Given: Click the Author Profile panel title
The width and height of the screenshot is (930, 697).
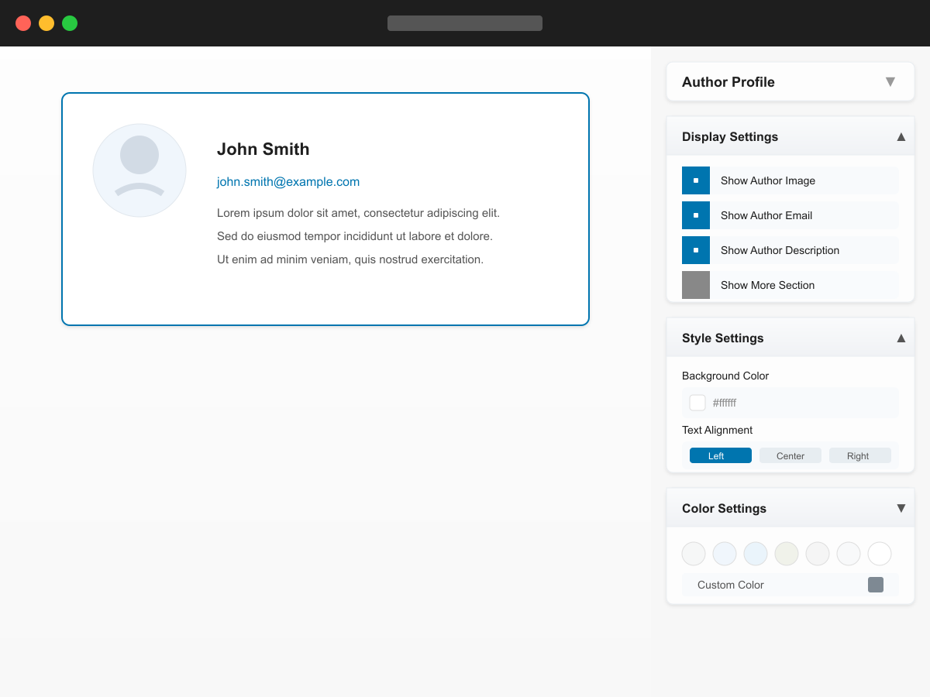Looking at the screenshot, I should tap(728, 82).
